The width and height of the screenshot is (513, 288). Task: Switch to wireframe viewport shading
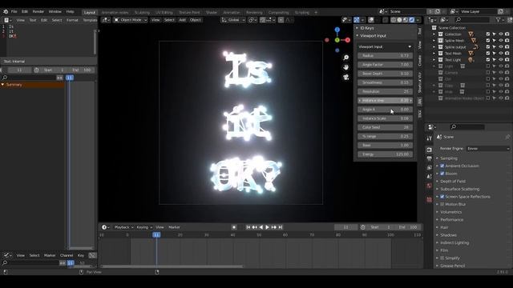click(x=394, y=20)
